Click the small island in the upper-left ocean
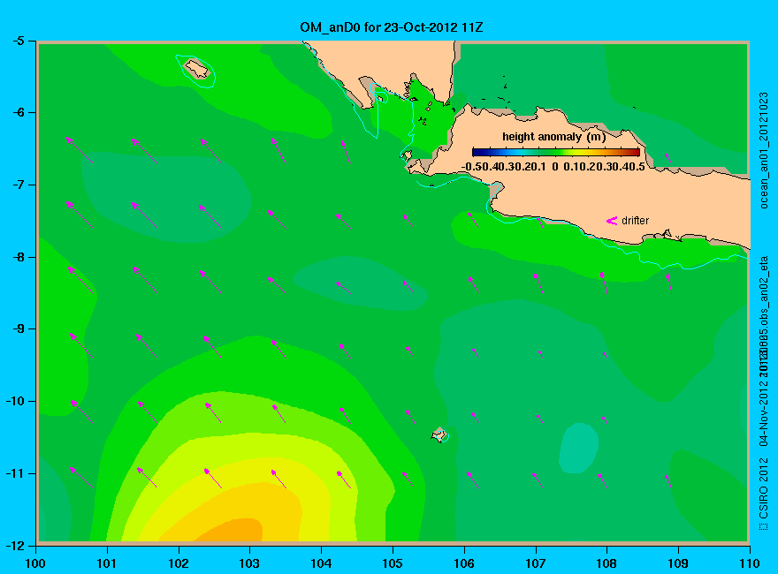This screenshot has width=778, height=574. pyautogui.click(x=197, y=69)
